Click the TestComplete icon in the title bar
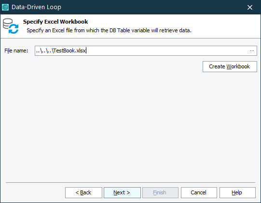Screen dimensions: 261x203 [x=5, y=7]
